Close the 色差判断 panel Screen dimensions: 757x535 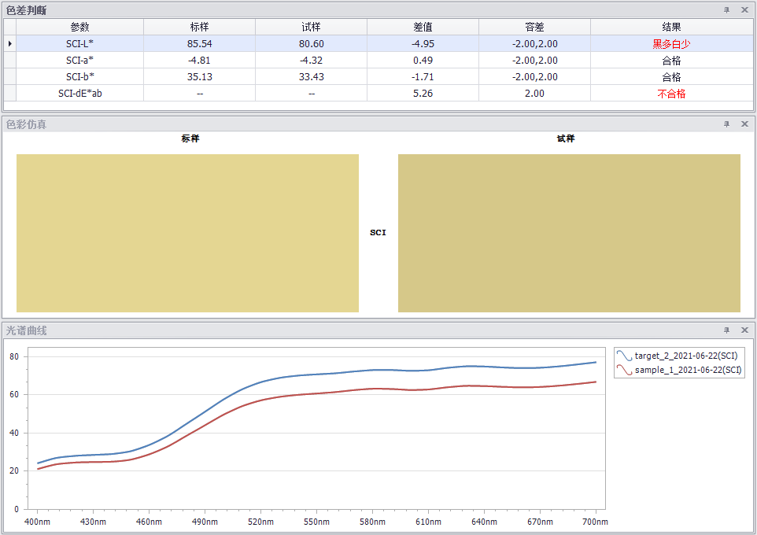744,10
